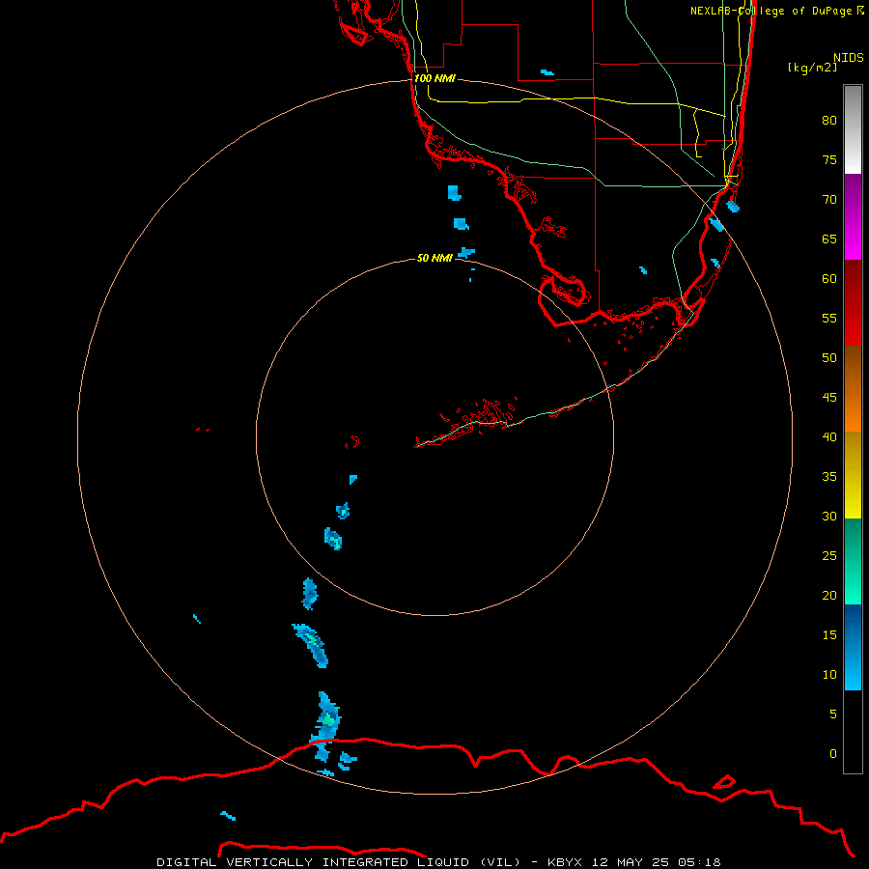Click the scale value 80
This screenshot has height=869, width=869.
click(x=829, y=121)
